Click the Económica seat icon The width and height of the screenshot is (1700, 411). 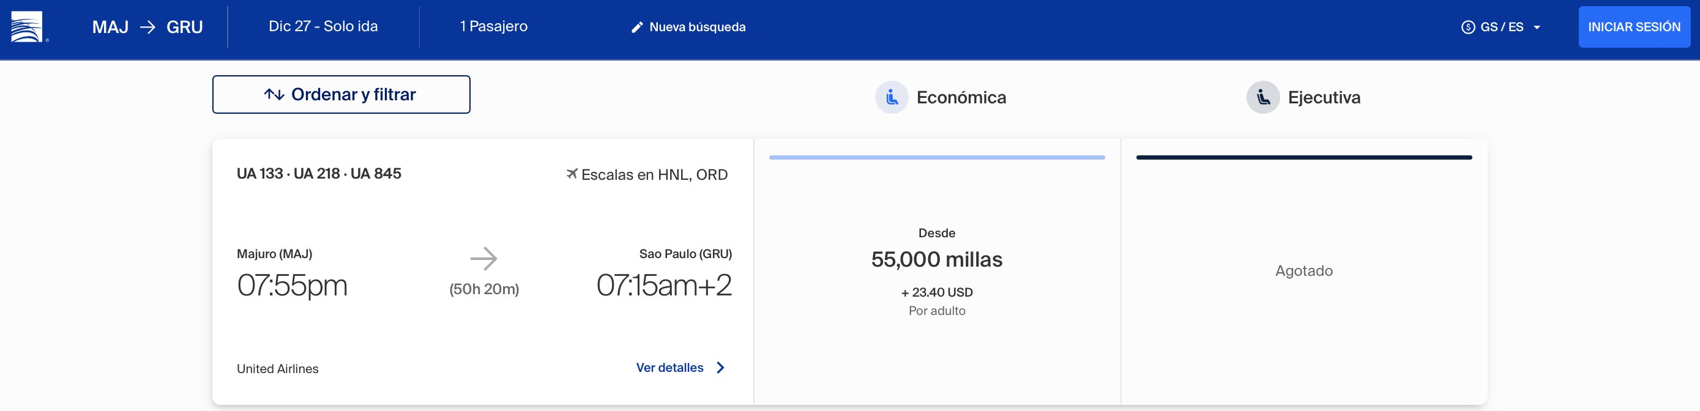tap(892, 98)
